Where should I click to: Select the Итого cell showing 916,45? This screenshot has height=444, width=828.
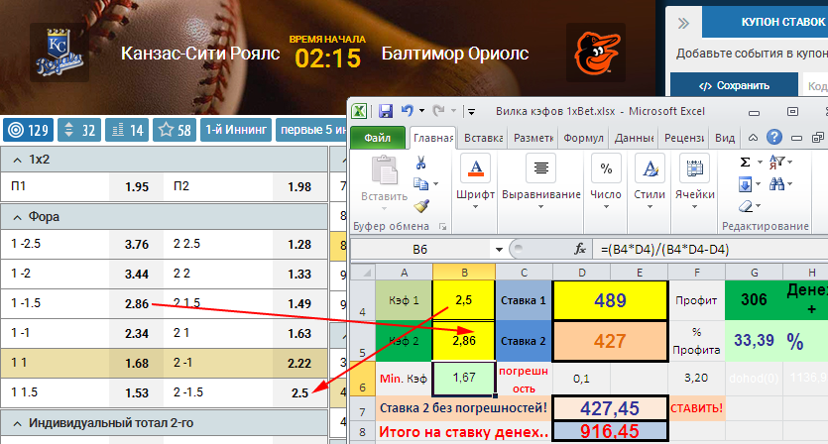coord(610,431)
